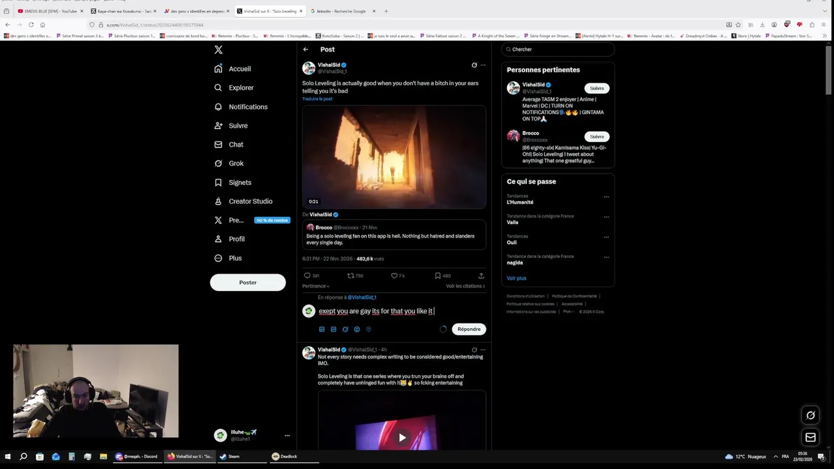Click the floating messages envelope button
The height and width of the screenshot is (469, 834).
click(x=811, y=437)
